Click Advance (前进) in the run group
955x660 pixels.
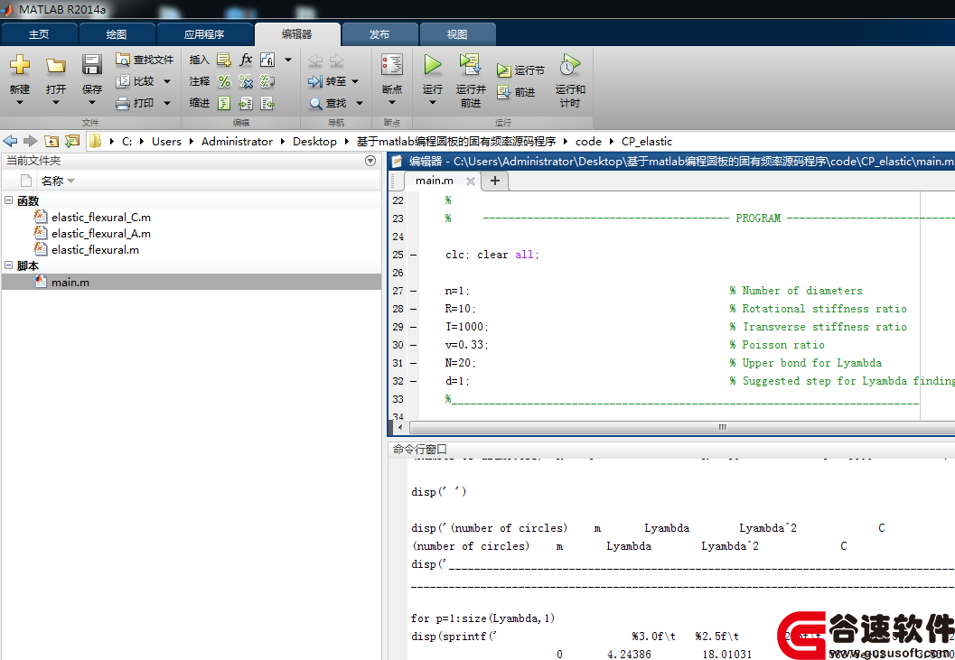tap(517, 93)
